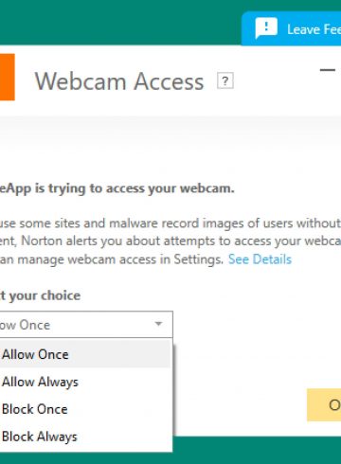Minimize the Webcam Access window
This screenshot has width=341, height=464.
(328, 70)
